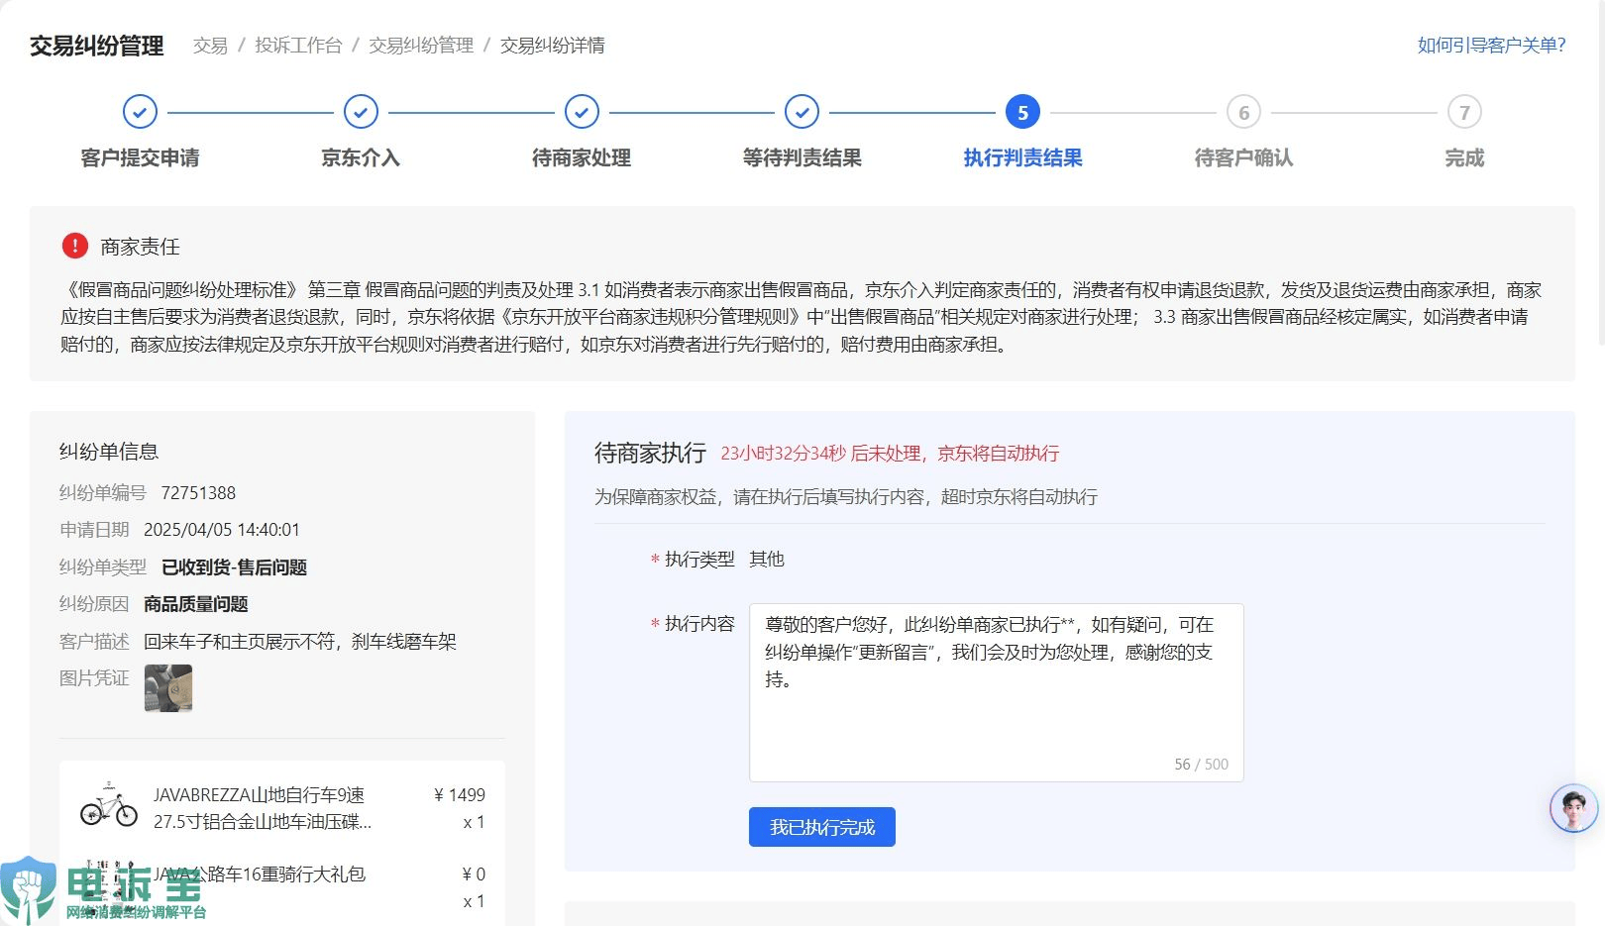Image resolution: width=1605 pixels, height=926 pixels.
Task: Click the JAVABREZZA bicycle product thumbnail
Action: [109, 807]
